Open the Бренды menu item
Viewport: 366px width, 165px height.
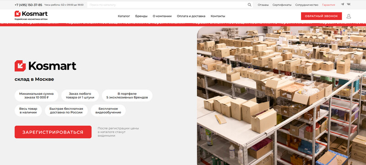click(141, 16)
